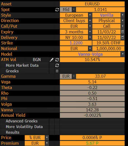
Task: Refresh the Spot rate
Action: pos(57,9)
